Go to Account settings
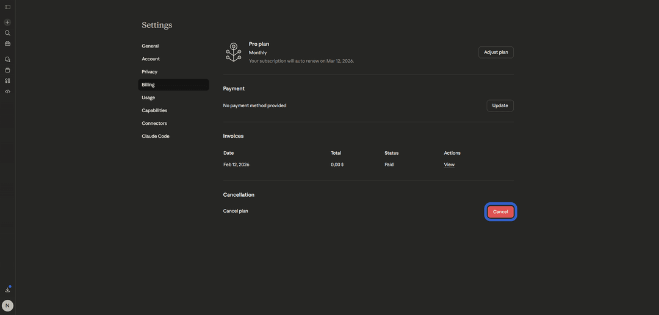 (151, 59)
